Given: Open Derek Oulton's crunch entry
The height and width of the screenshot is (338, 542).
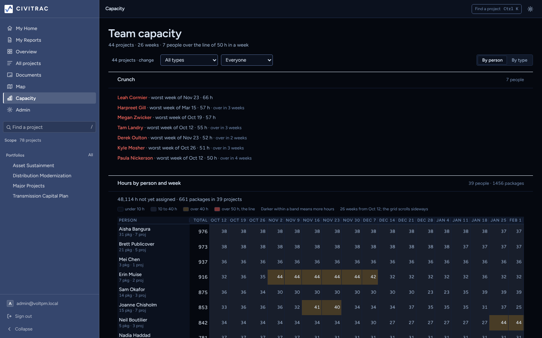Looking at the screenshot, I should 132,138.
